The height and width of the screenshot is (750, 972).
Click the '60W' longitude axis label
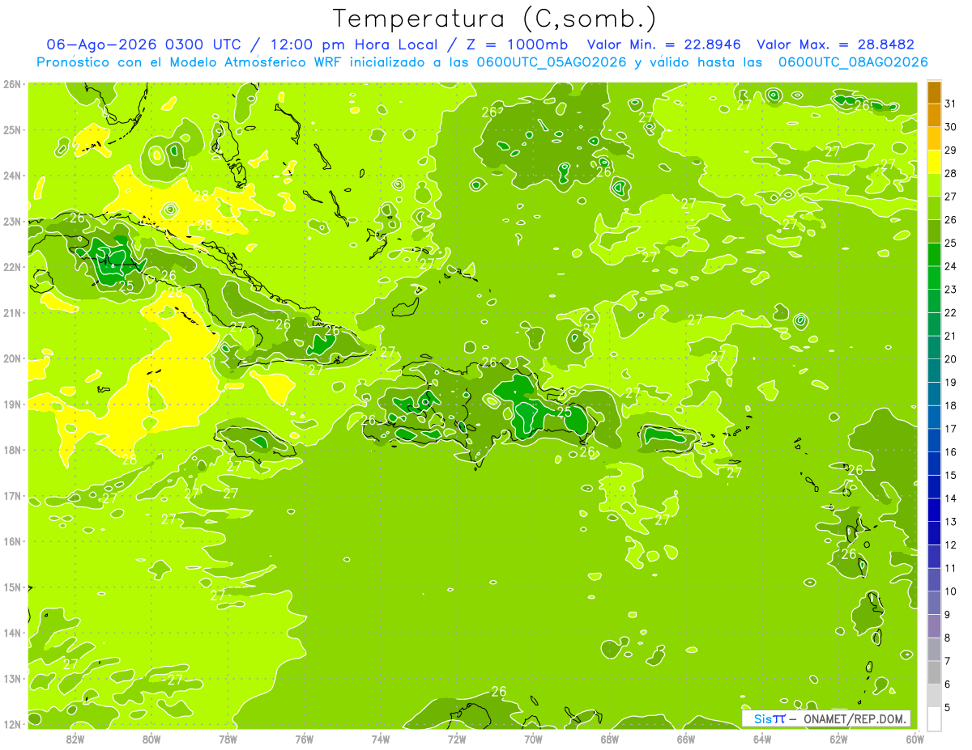pyautogui.click(x=915, y=739)
